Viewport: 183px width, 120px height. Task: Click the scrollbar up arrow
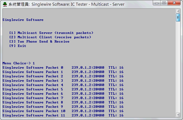(178, 11)
